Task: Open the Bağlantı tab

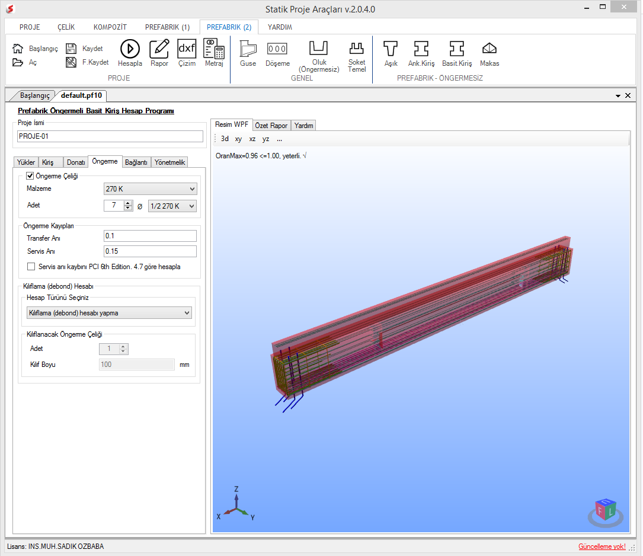Action: click(136, 162)
